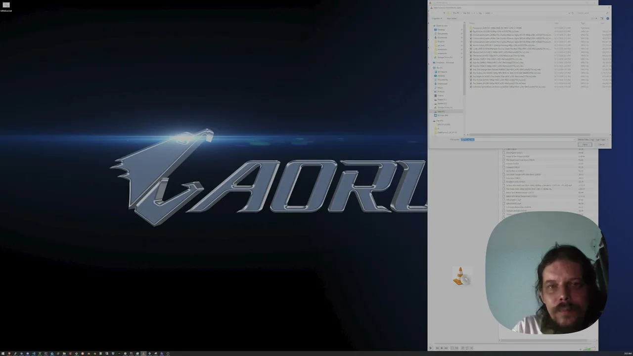Image resolution: width=633 pixels, height=356 pixels.
Task: Select Unknown Serial Killers of America file
Action: coord(508,87)
